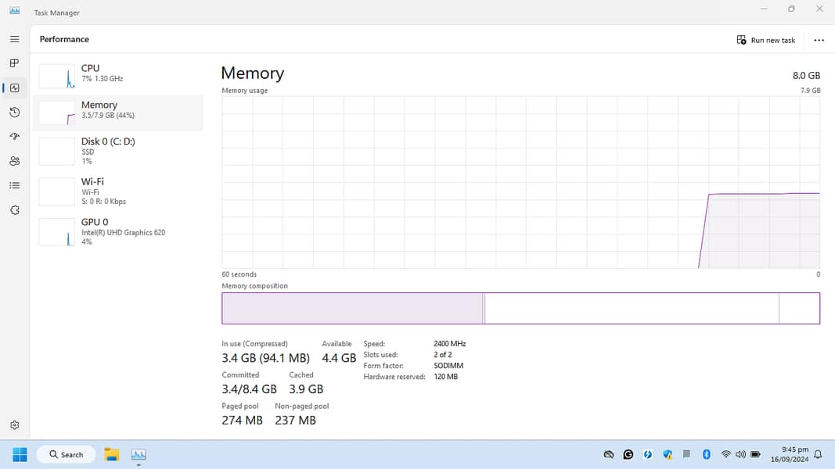Expand the hamburger navigation menu
835x469 pixels.
14,39
